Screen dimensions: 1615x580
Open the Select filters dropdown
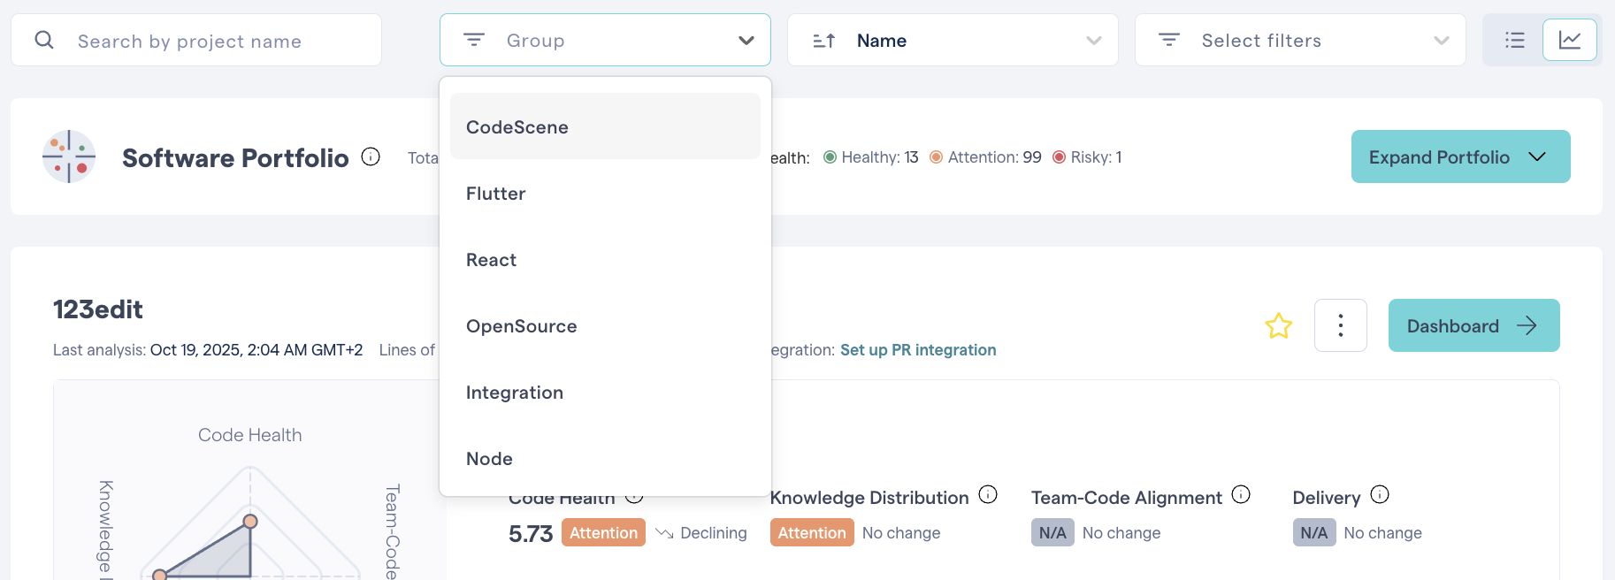pos(1300,40)
